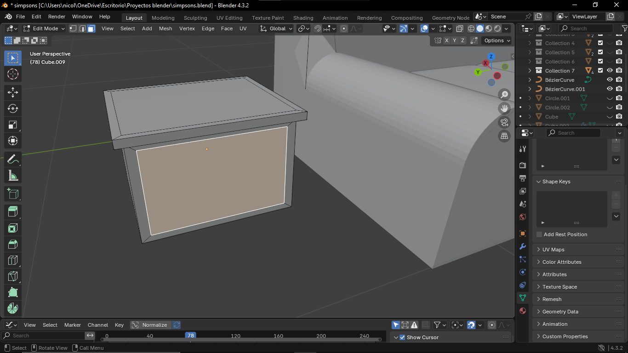Choose the Measure tool
The image size is (628, 353).
point(13,175)
